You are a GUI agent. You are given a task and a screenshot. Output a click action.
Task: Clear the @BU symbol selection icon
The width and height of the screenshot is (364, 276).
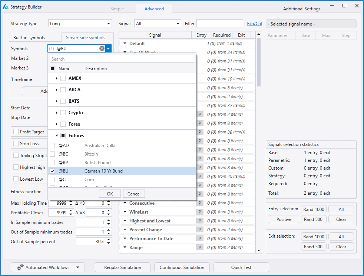click(x=102, y=48)
